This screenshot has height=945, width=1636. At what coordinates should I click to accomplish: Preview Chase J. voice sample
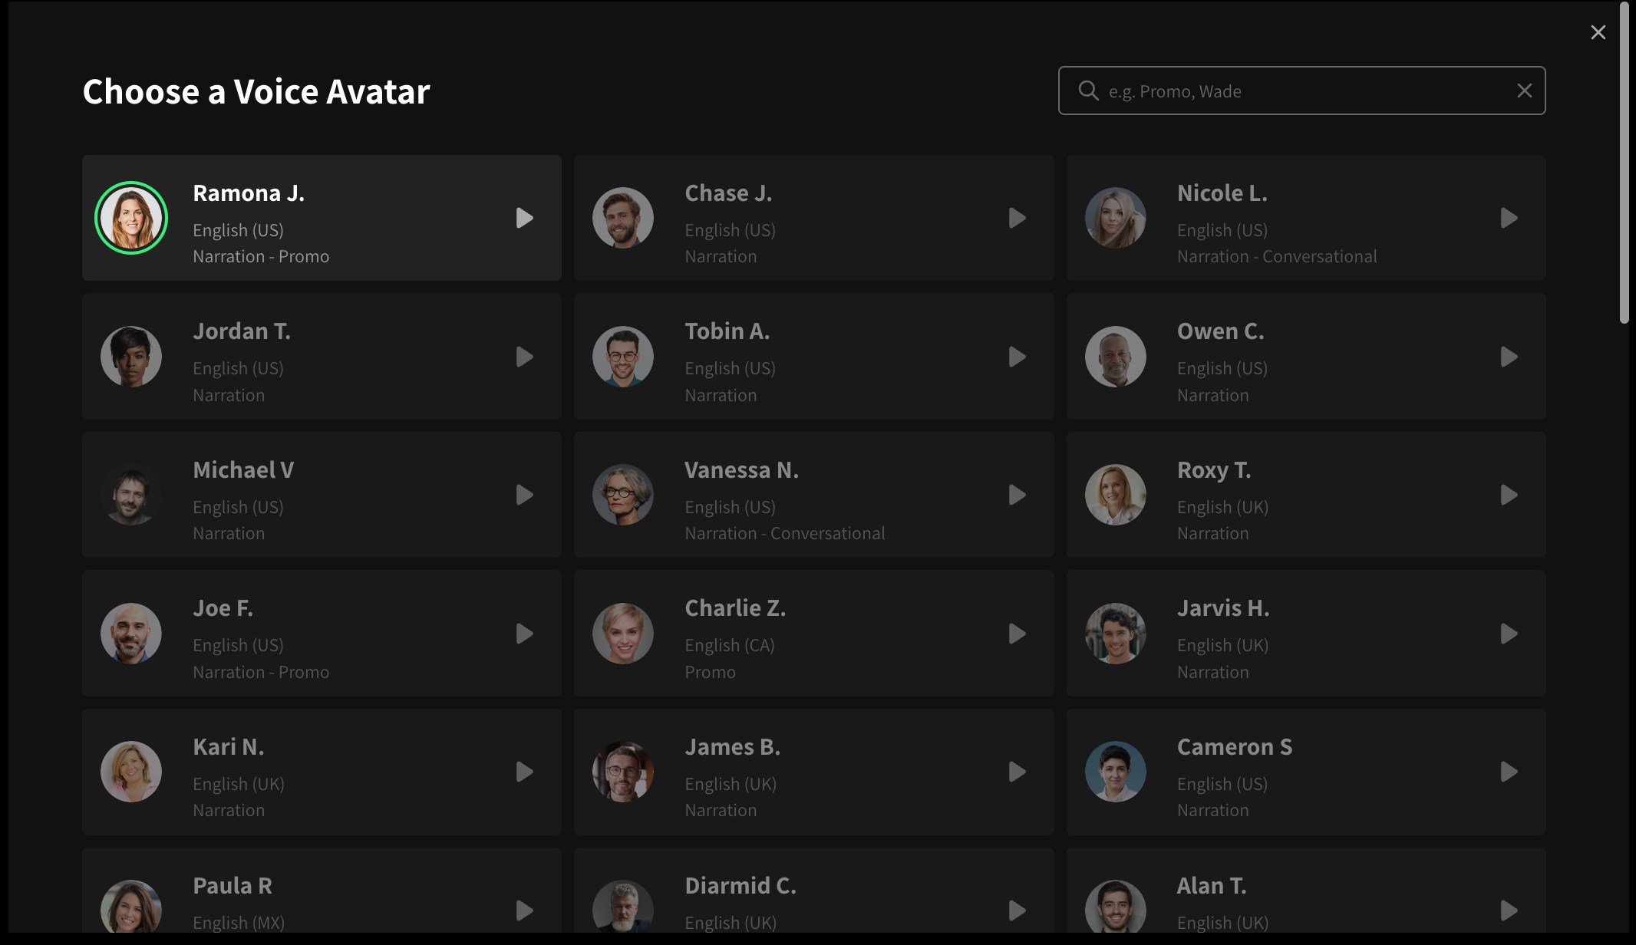click(1017, 219)
